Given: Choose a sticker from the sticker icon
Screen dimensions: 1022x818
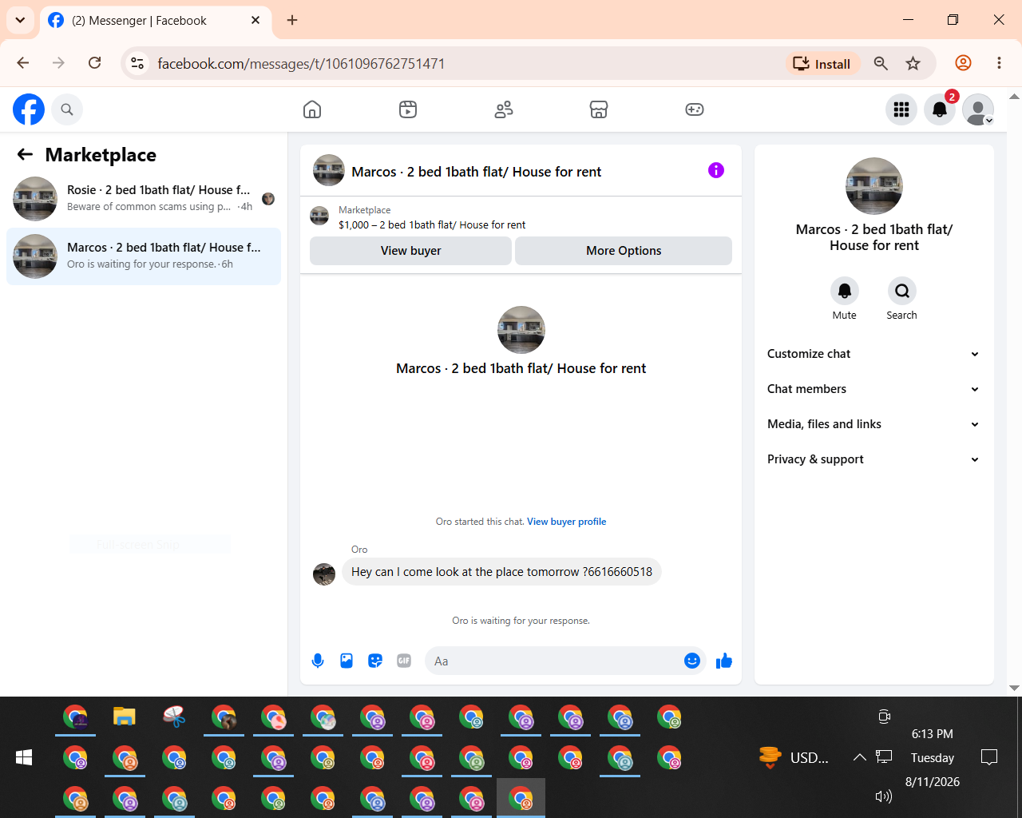Looking at the screenshot, I should (x=375, y=661).
